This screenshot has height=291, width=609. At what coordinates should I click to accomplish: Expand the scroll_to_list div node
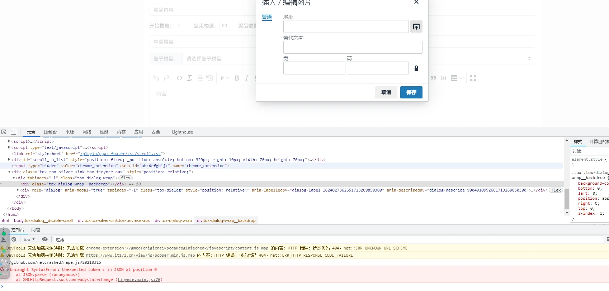tap(9, 160)
